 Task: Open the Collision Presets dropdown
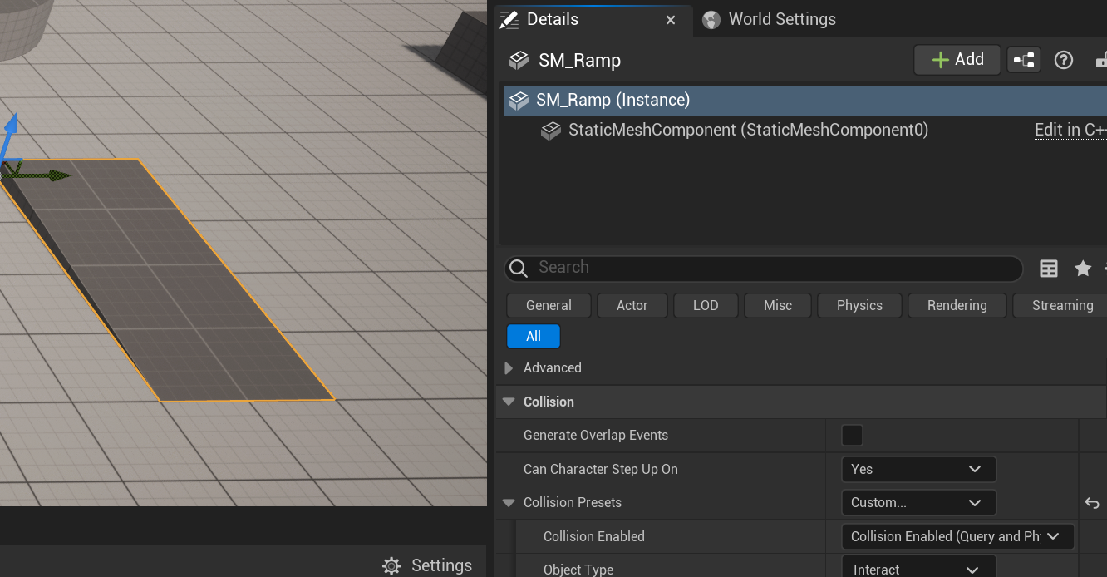[918, 503]
